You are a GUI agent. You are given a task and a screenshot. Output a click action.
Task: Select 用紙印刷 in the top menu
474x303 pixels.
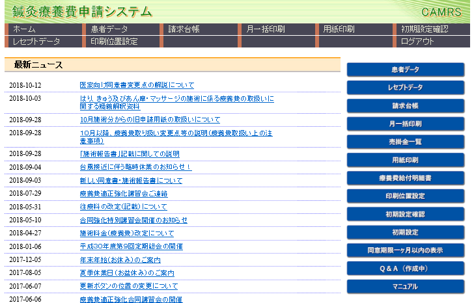339,29
